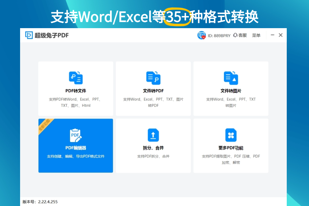Image resolution: width=309 pixels, height=206 pixels.
Task: Click the 超级兔子PDF logo icon
Action: click(29, 35)
